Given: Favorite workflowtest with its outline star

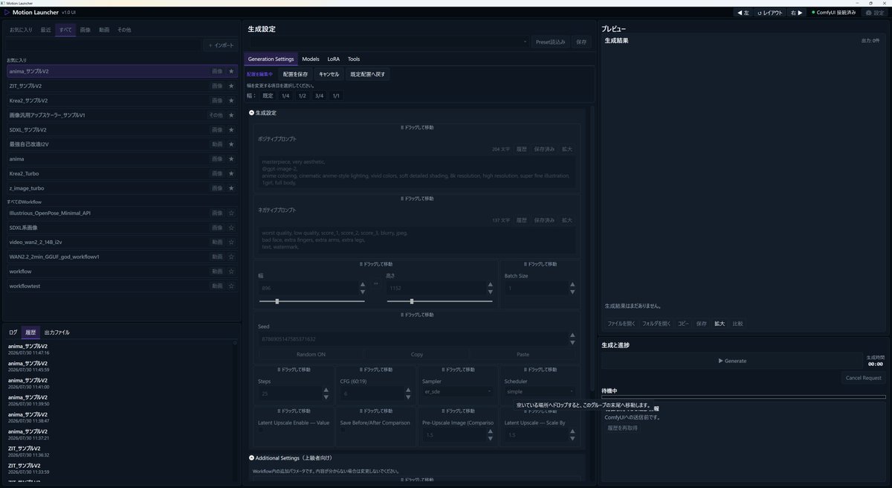Looking at the screenshot, I should pos(231,286).
